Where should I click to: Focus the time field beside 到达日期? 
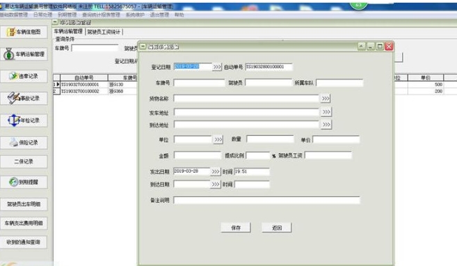click(252, 185)
